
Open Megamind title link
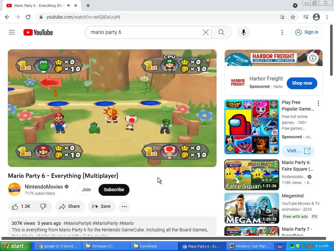coord(293,196)
